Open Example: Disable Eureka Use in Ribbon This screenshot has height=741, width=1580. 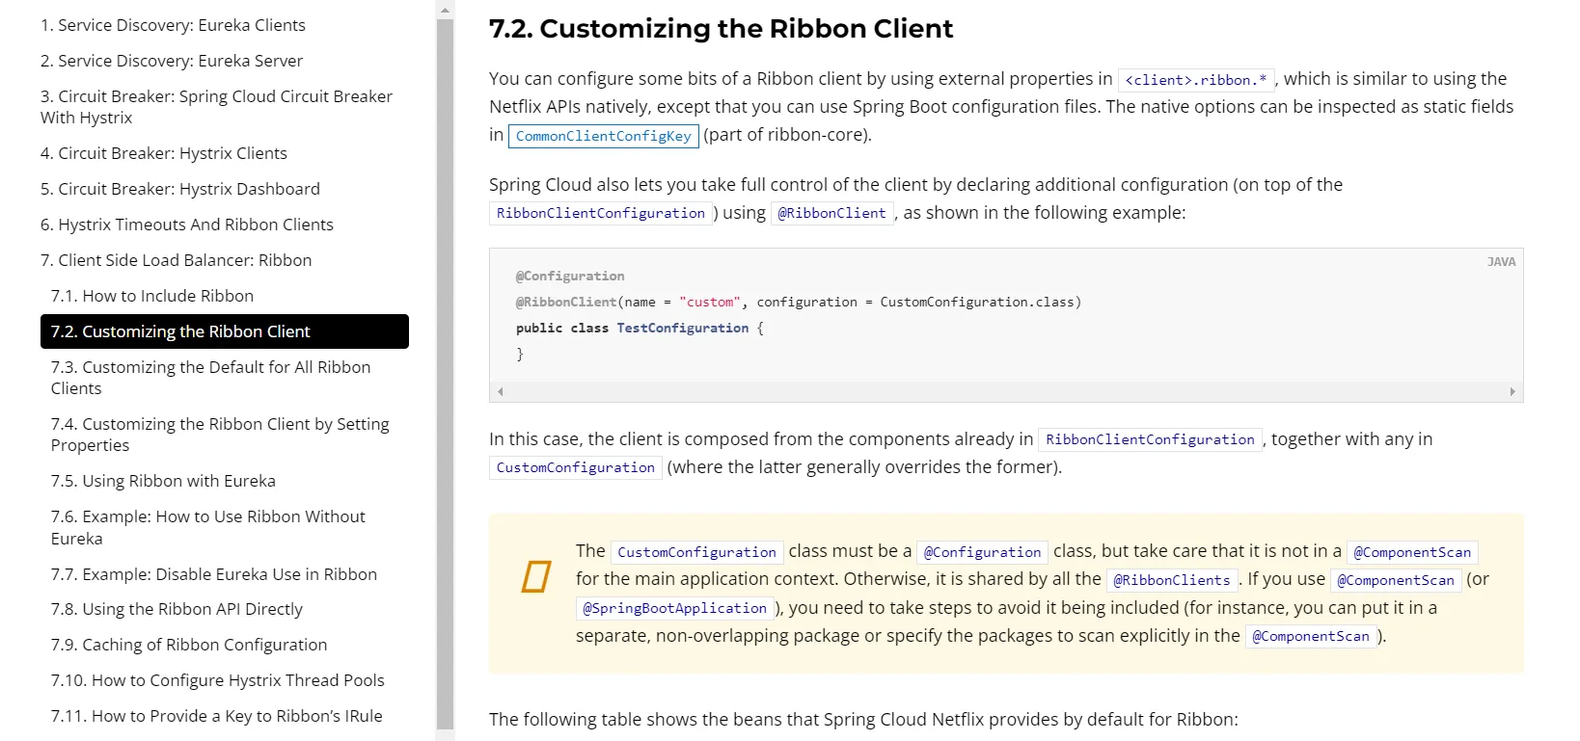(213, 574)
